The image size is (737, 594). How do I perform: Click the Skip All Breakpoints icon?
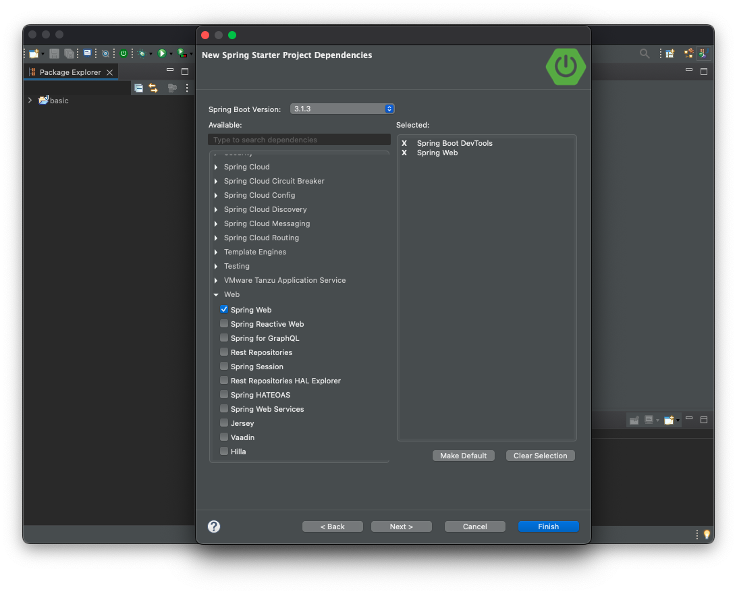coord(106,53)
